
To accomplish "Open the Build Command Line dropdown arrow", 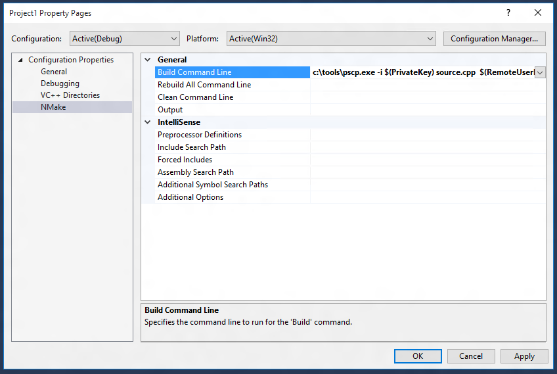I will [x=540, y=72].
